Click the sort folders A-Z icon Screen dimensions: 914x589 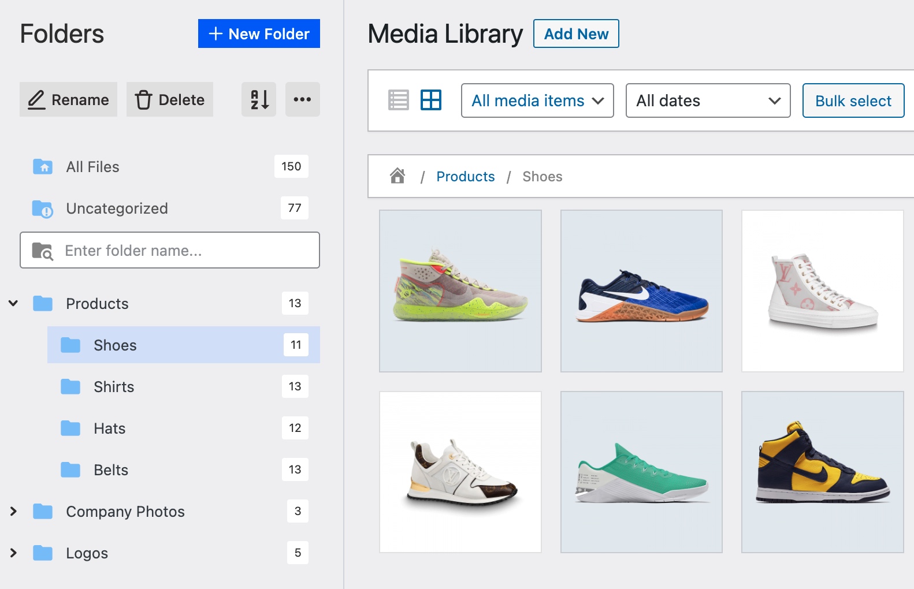[x=259, y=99]
